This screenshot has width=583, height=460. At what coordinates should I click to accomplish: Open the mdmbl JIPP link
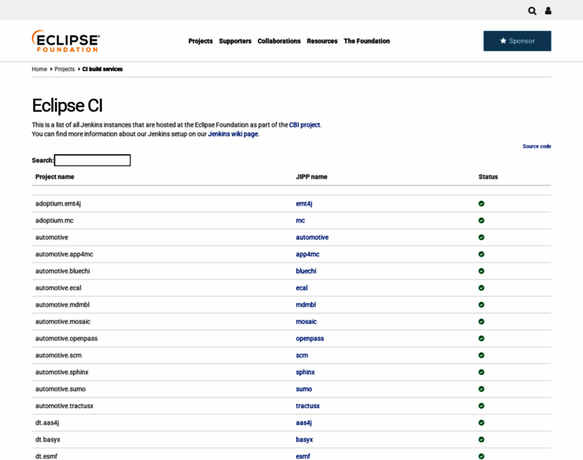pyautogui.click(x=305, y=304)
